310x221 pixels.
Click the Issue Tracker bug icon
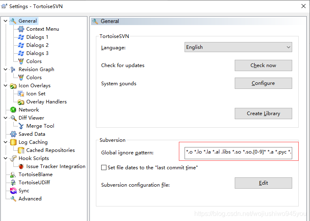[x=21, y=166]
